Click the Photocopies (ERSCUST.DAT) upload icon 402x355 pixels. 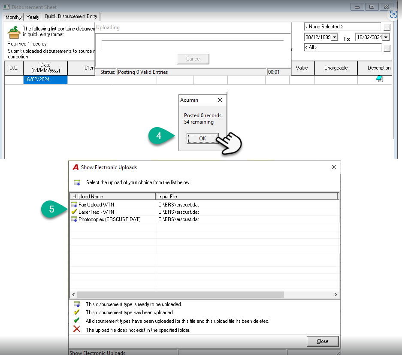74,219
